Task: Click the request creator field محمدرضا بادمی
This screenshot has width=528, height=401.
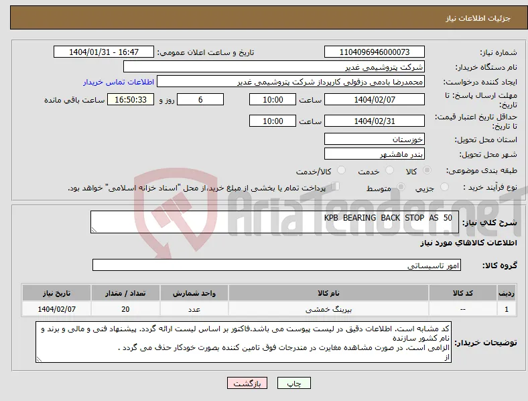Action: click(x=291, y=82)
